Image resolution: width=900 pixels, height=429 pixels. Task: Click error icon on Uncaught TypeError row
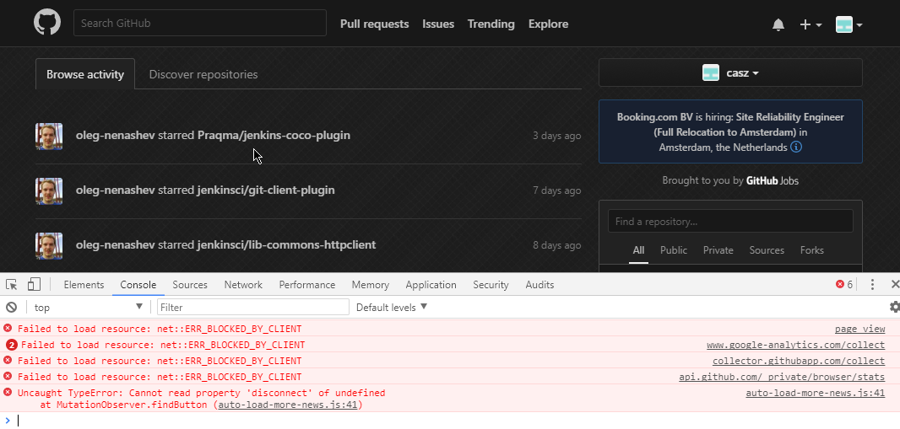(8, 393)
